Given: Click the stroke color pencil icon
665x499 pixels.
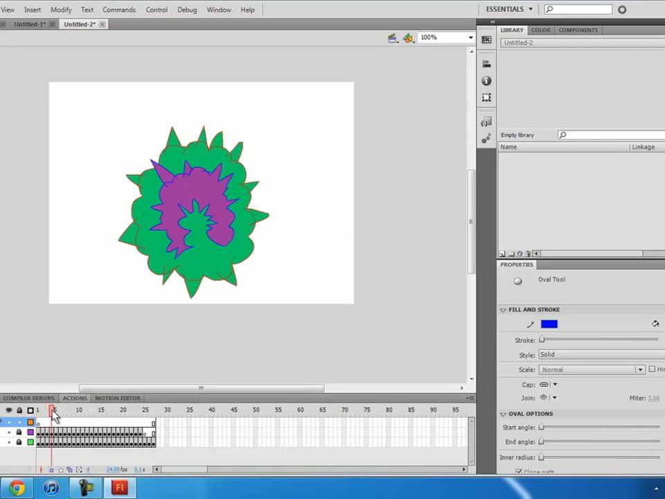Looking at the screenshot, I should (x=530, y=324).
